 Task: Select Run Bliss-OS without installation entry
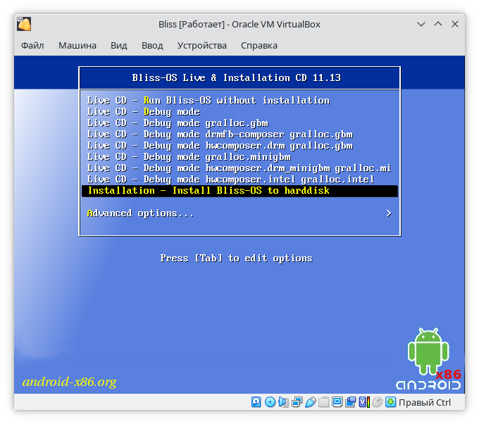tap(208, 101)
